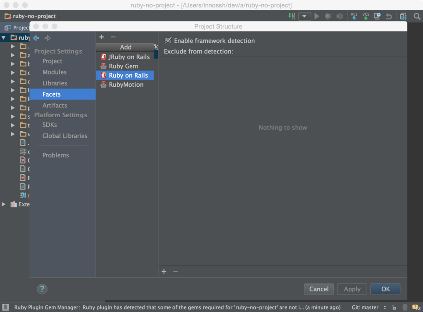Expand the first folder in project tree
The image size is (423, 312).
pos(13,46)
